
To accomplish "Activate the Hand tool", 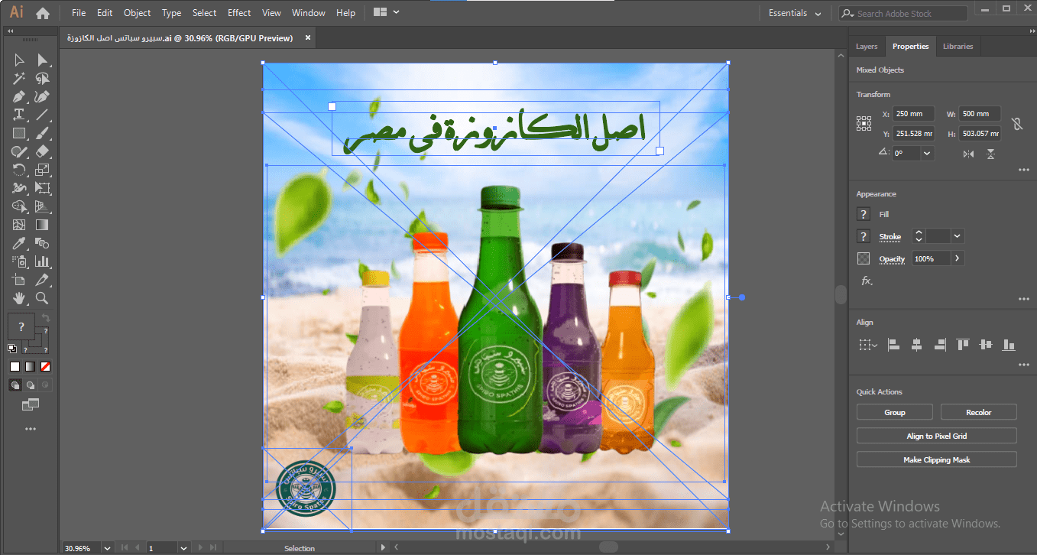I will point(19,298).
